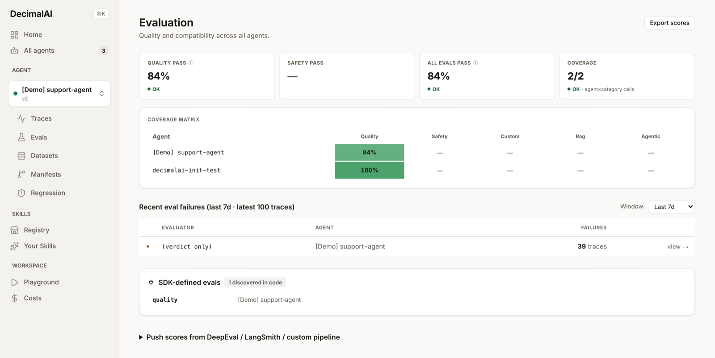Click the All Evals Pass card
This screenshot has width=715, height=358.
(487, 76)
